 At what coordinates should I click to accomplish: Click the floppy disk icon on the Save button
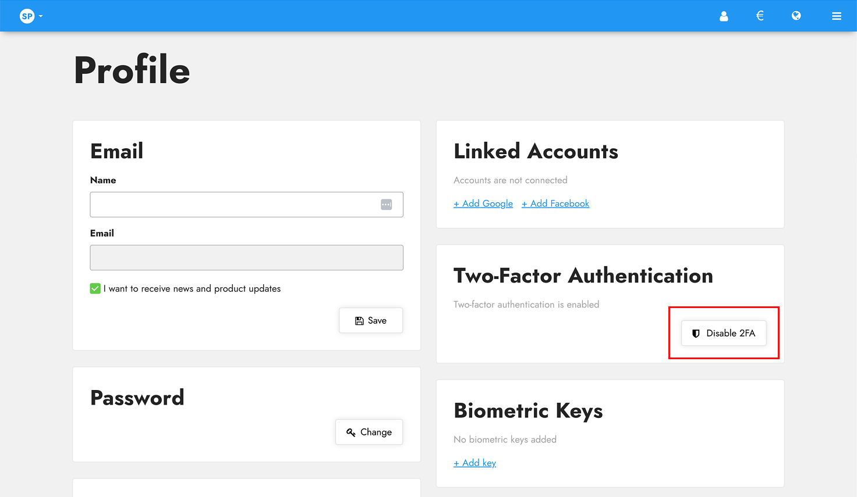359,320
